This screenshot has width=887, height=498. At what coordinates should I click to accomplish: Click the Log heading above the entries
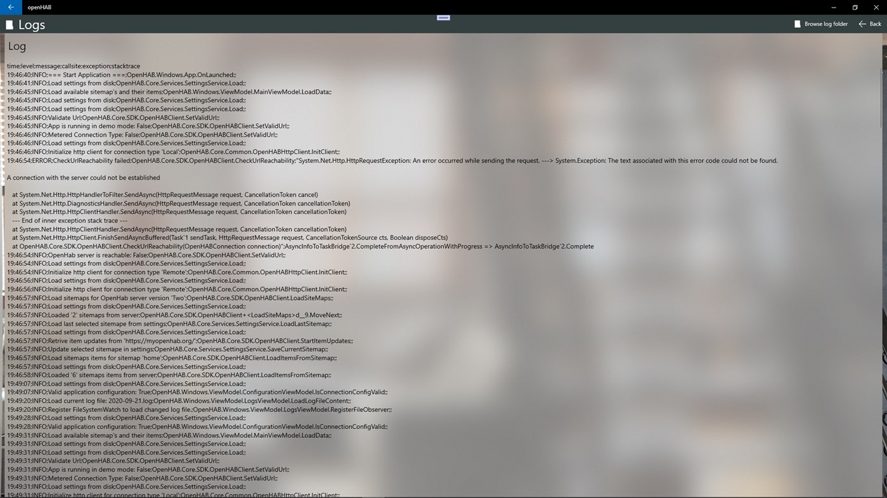point(16,46)
